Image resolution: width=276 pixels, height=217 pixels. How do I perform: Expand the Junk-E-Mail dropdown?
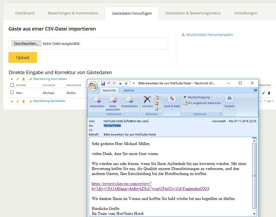point(172,109)
